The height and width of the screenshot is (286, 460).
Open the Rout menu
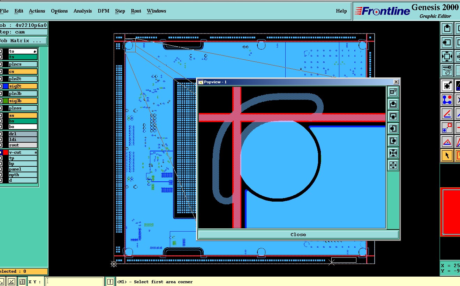[136, 11]
